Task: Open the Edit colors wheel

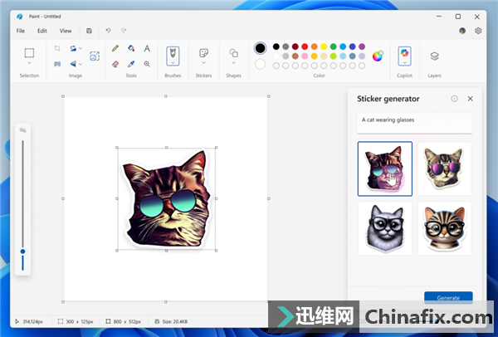Action: point(378,56)
